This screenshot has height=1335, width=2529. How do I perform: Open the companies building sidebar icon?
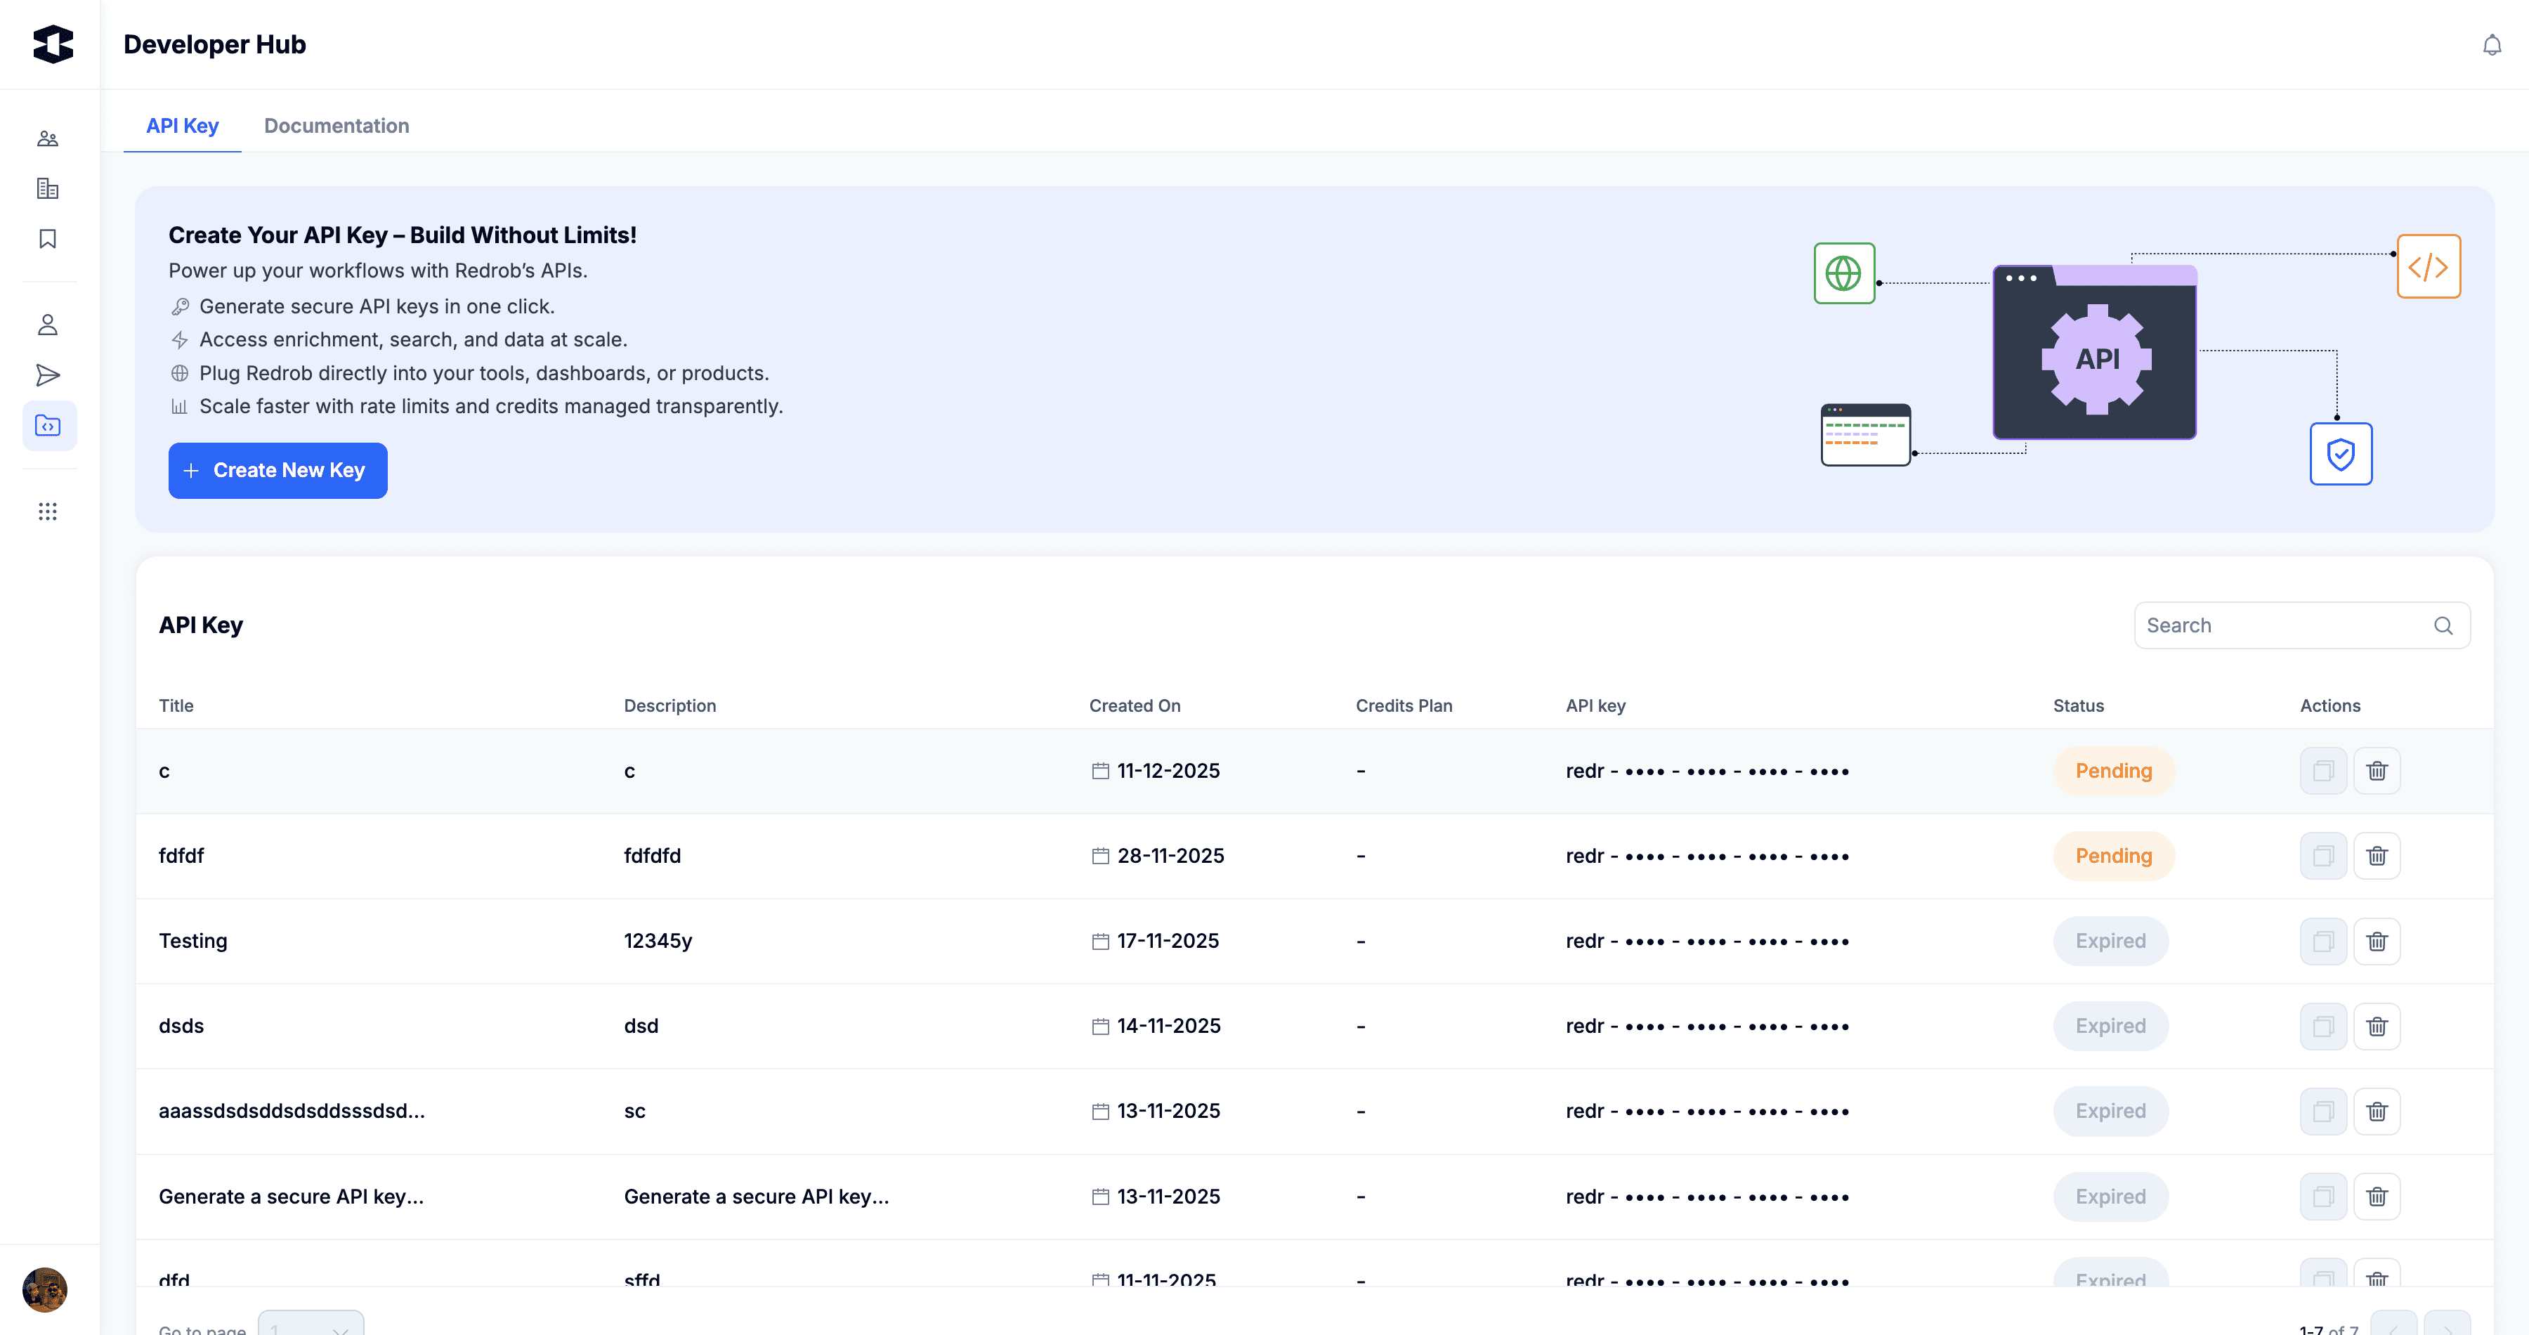coord(48,188)
